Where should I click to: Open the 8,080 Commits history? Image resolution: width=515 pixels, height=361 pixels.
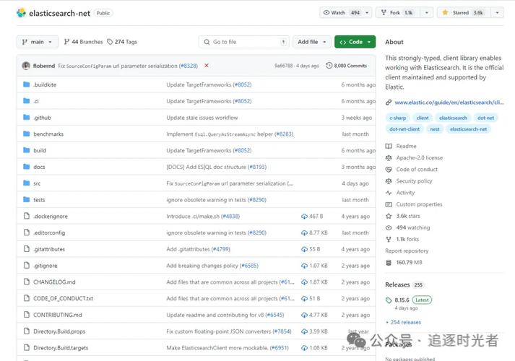[347, 66]
